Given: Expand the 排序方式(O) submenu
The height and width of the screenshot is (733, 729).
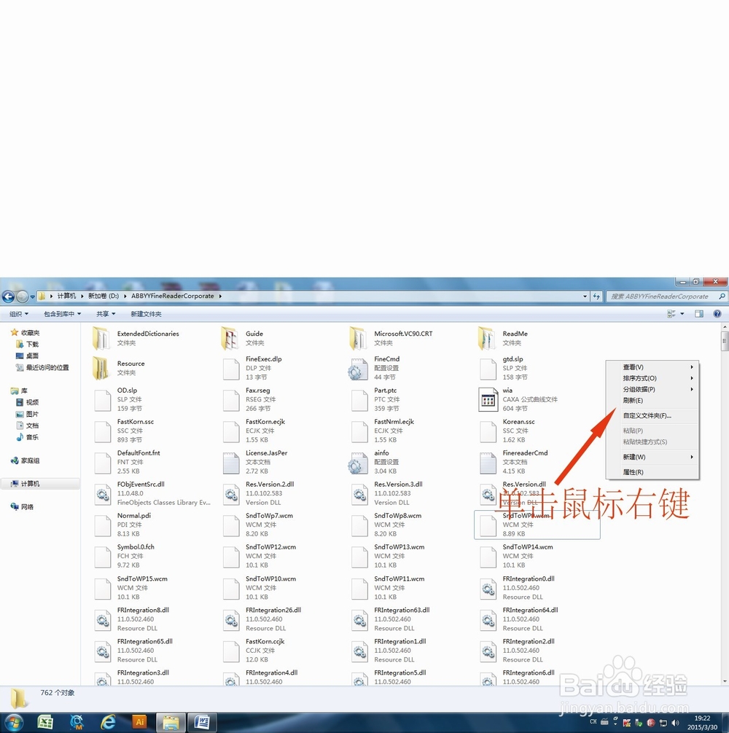Looking at the screenshot, I should pyautogui.click(x=652, y=378).
